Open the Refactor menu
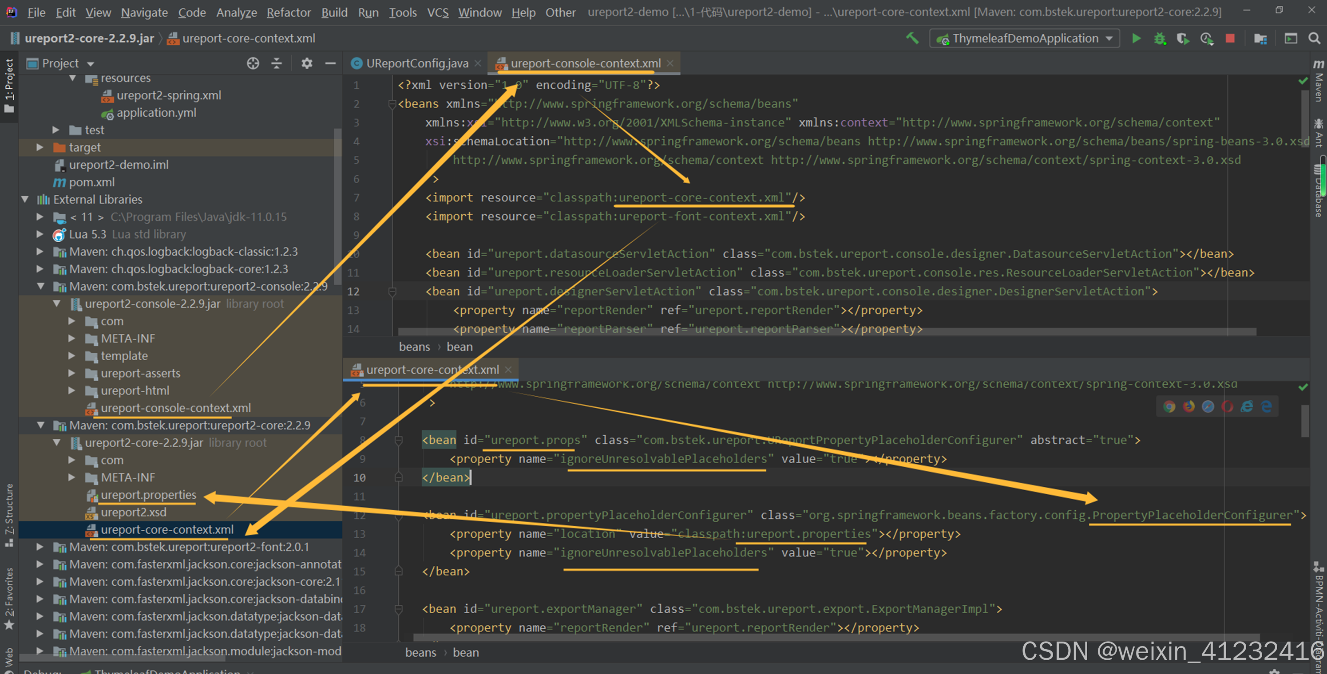This screenshot has height=674, width=1327. (289, 12)
